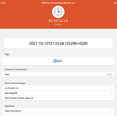Click title EOAZTur_WindowHandleState_LA
The height and width of the screenshot is (116, 117).
58,3
